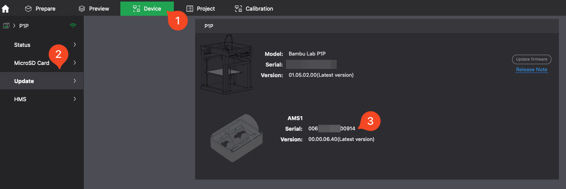Open the Status section
The image size is (566, 189).
42,45
